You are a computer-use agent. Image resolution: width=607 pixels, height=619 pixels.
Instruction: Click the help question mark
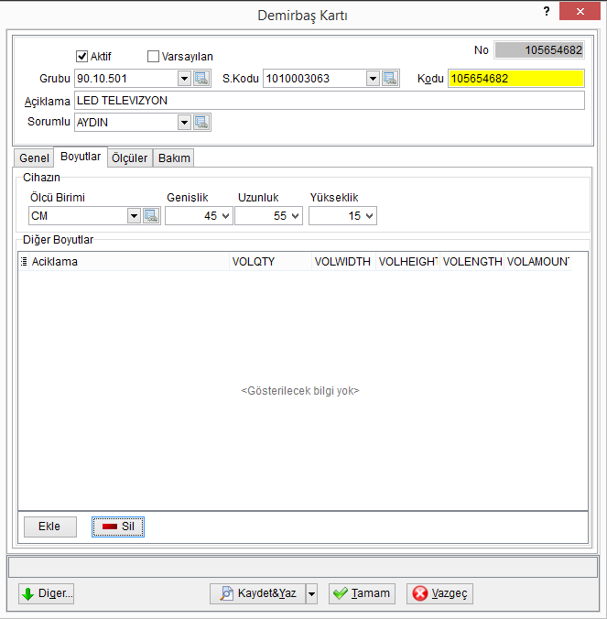pyautogui.click(x=547, y=11)
